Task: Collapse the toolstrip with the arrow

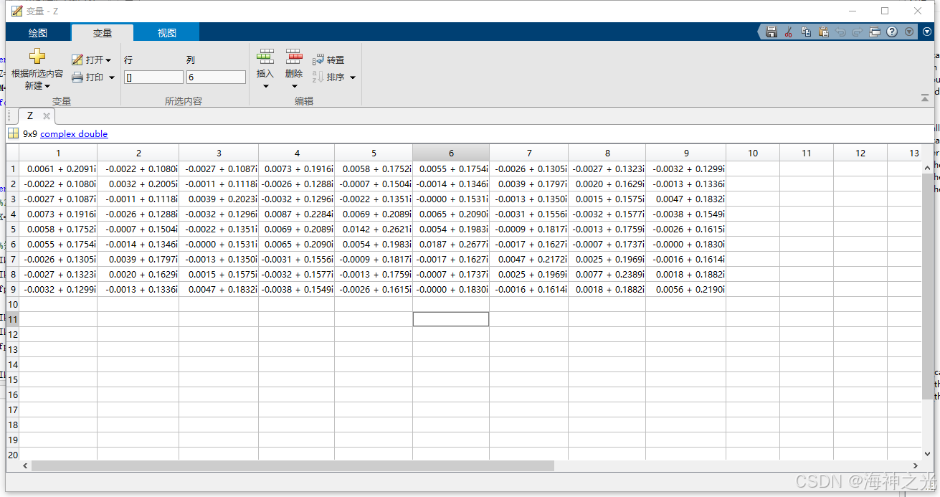Action: (924, 98)
